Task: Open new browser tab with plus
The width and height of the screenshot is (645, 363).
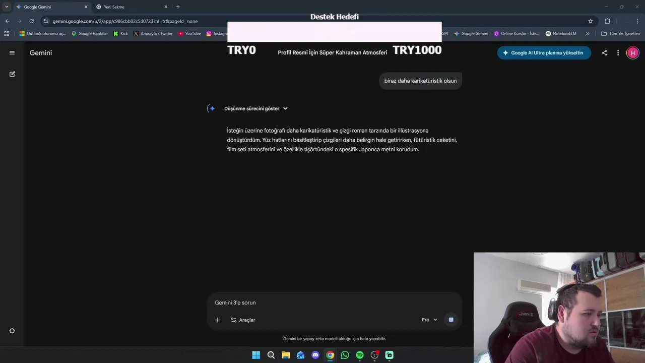Action: point(178,7)
